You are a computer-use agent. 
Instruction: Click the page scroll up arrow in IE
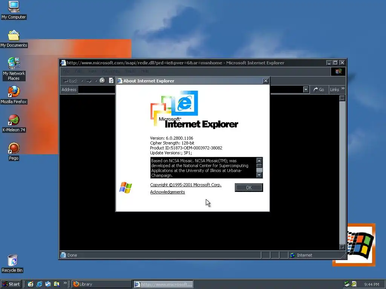point(342,98)
